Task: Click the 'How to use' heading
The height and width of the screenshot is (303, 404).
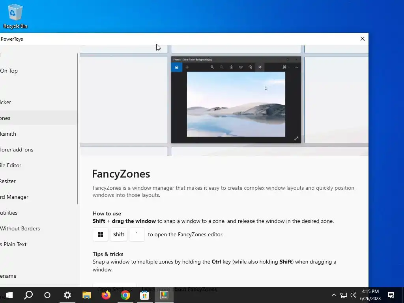Action: pyautogui.click(x=107, y=213)
